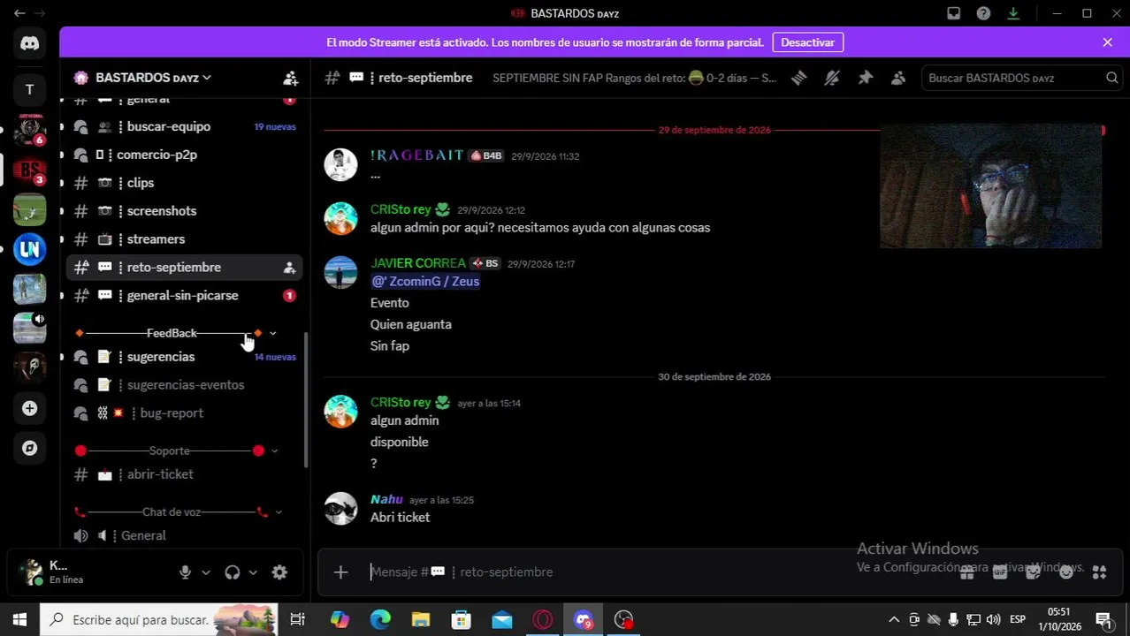Open the comercio-p2p channel
This screenshot has width=1130, height=636.
click(x=184, y=155)
